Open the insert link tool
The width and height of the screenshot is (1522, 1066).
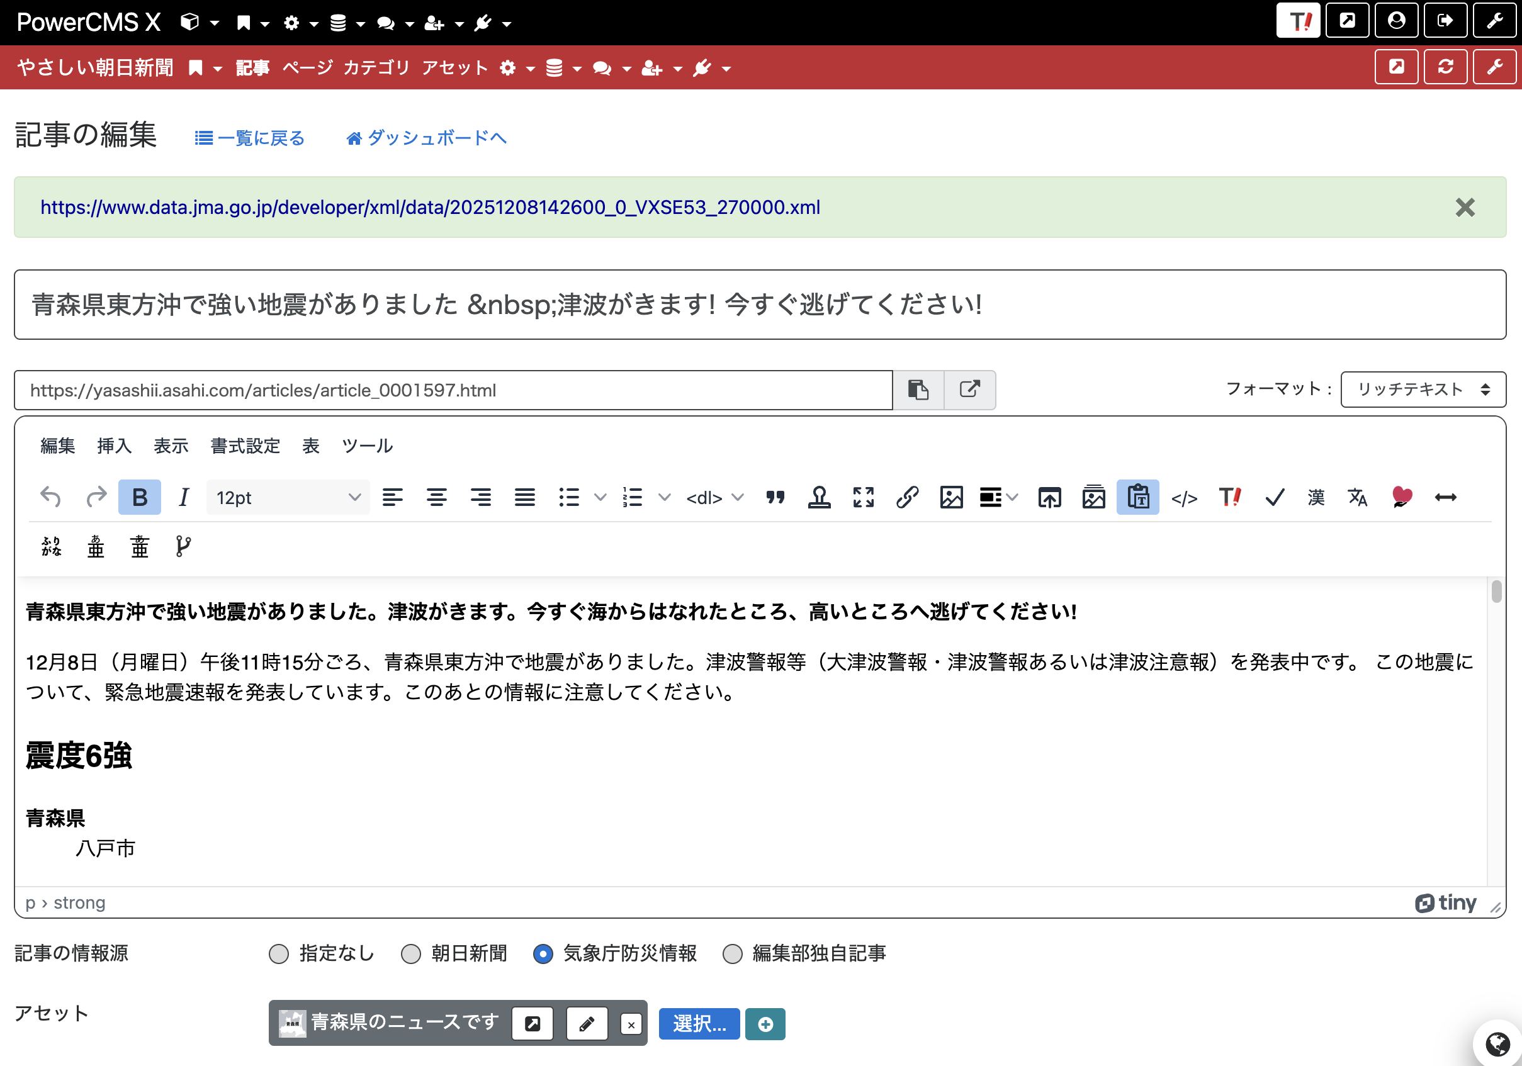pos(908,497)
